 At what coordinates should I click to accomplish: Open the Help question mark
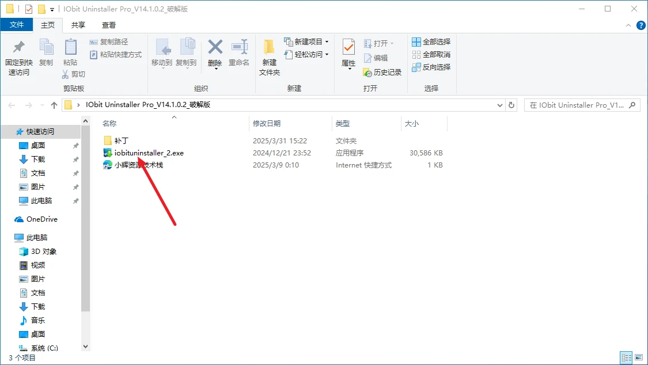(641, 25)
